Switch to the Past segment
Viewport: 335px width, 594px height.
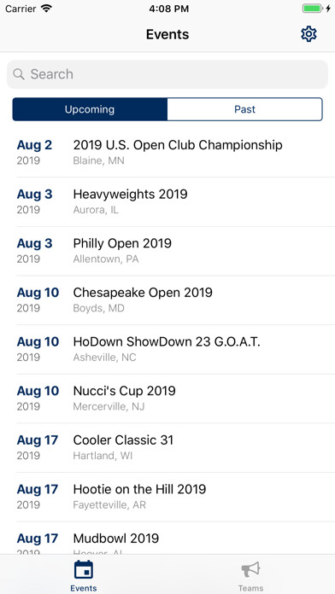click(x=244, y=109)
